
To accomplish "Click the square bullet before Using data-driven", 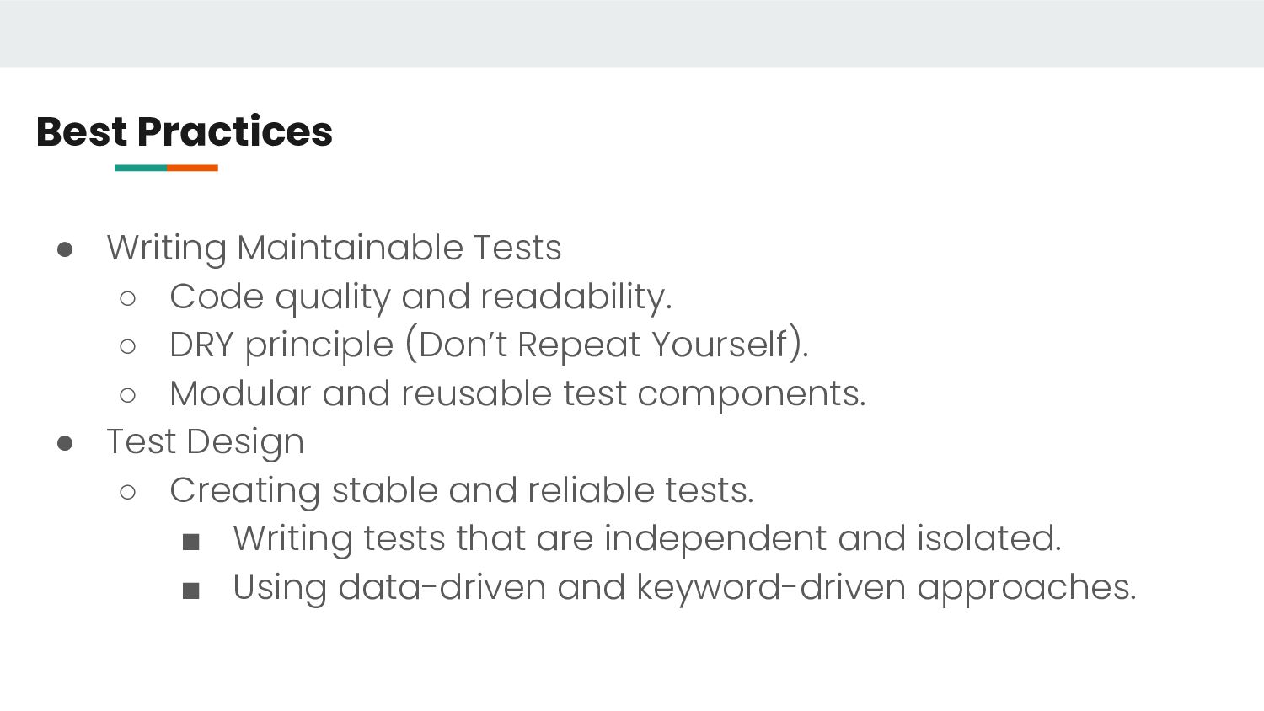I will (191, 591).
